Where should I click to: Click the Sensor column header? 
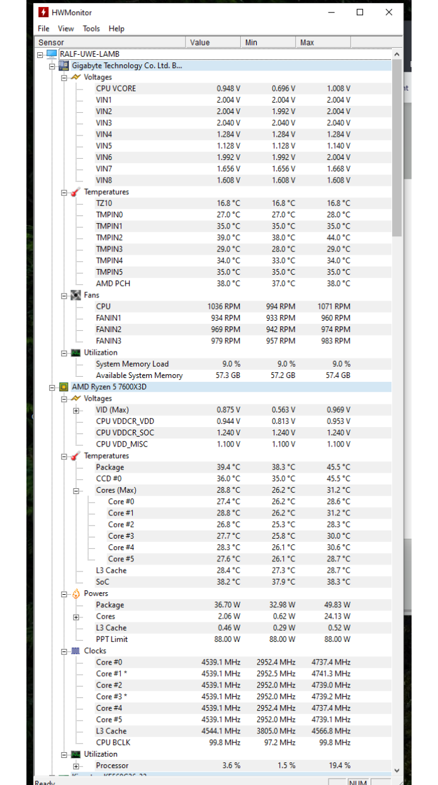111,42
